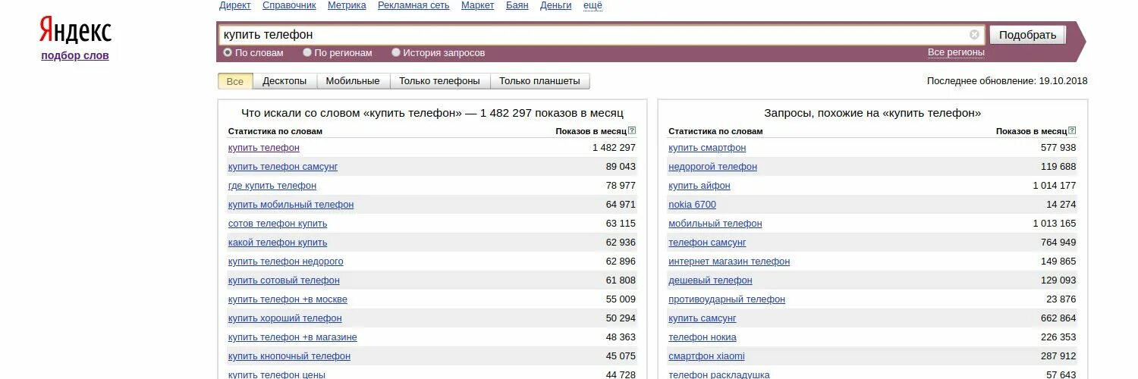Viewport: 1138px width, 379px height.
Task: Click the value '1 014 177' for купить айфон
Action: (1055, 186)
